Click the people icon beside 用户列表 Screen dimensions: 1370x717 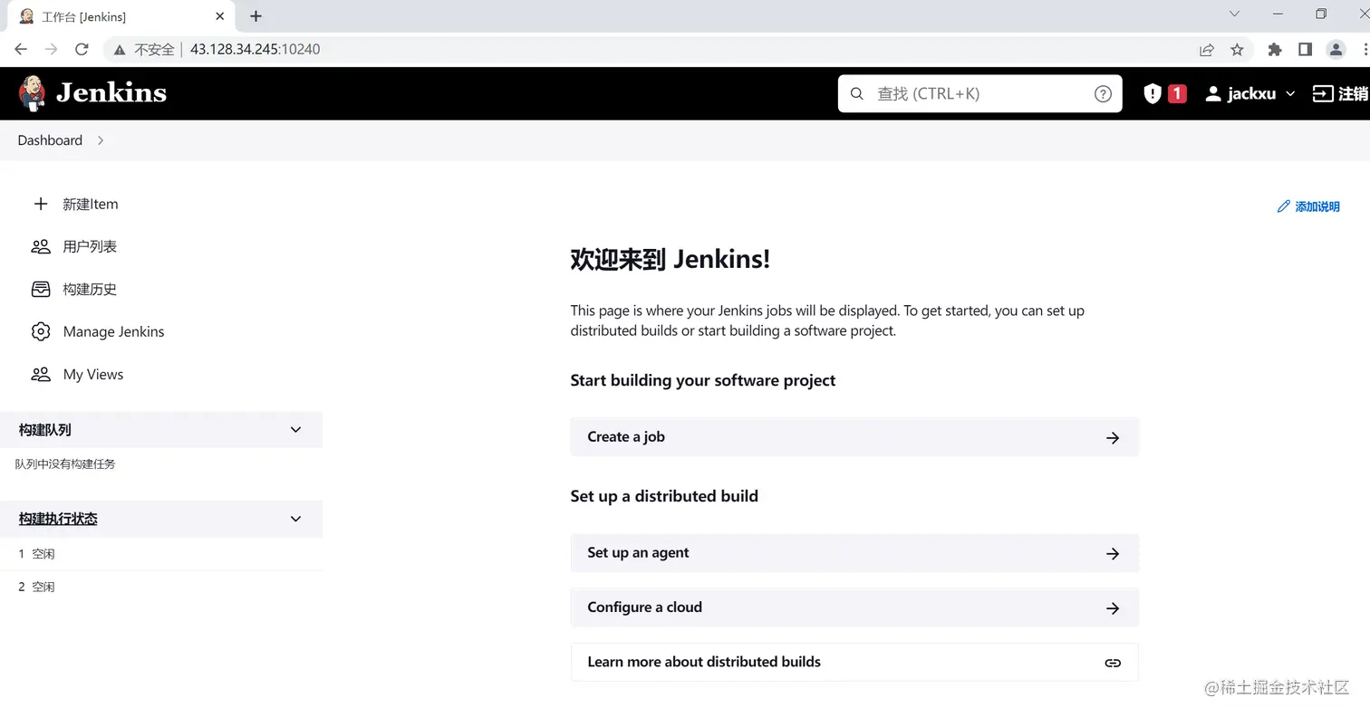coord(41,246)
